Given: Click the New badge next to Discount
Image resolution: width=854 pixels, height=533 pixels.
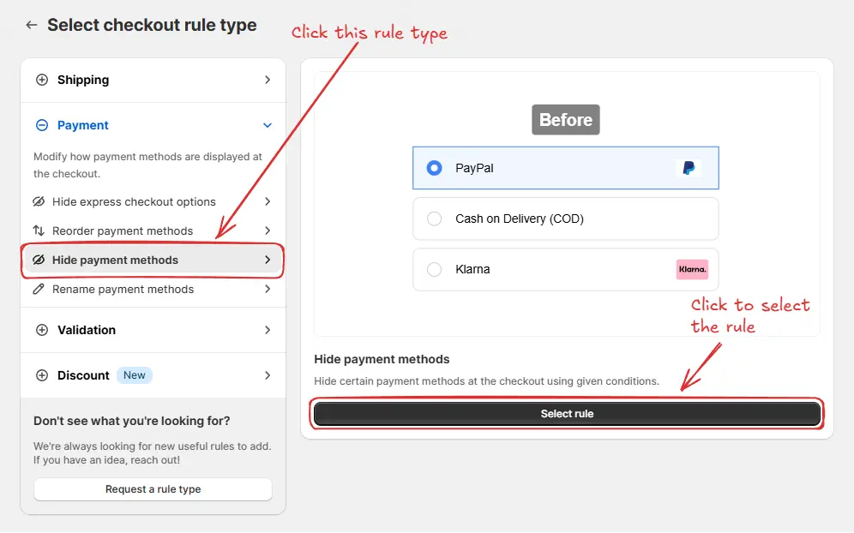Looking at the screenshot, I should [134, 375].
